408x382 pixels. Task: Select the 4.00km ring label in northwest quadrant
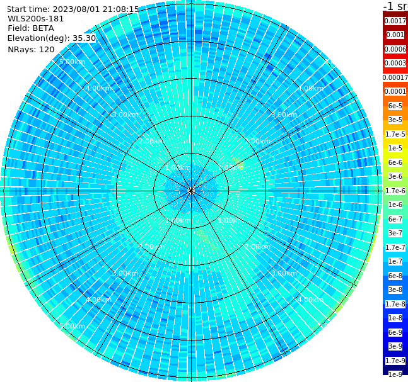98,88
